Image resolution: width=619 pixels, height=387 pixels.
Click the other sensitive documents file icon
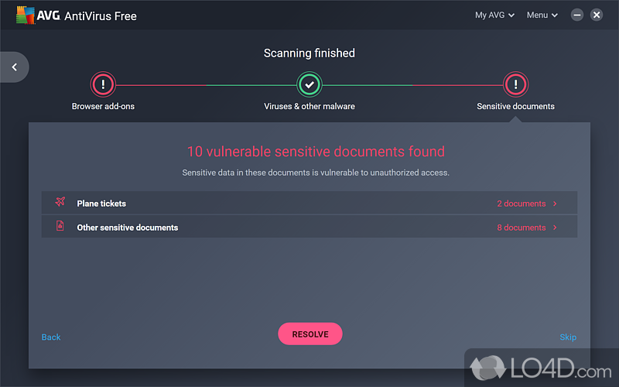click(60, 227)
